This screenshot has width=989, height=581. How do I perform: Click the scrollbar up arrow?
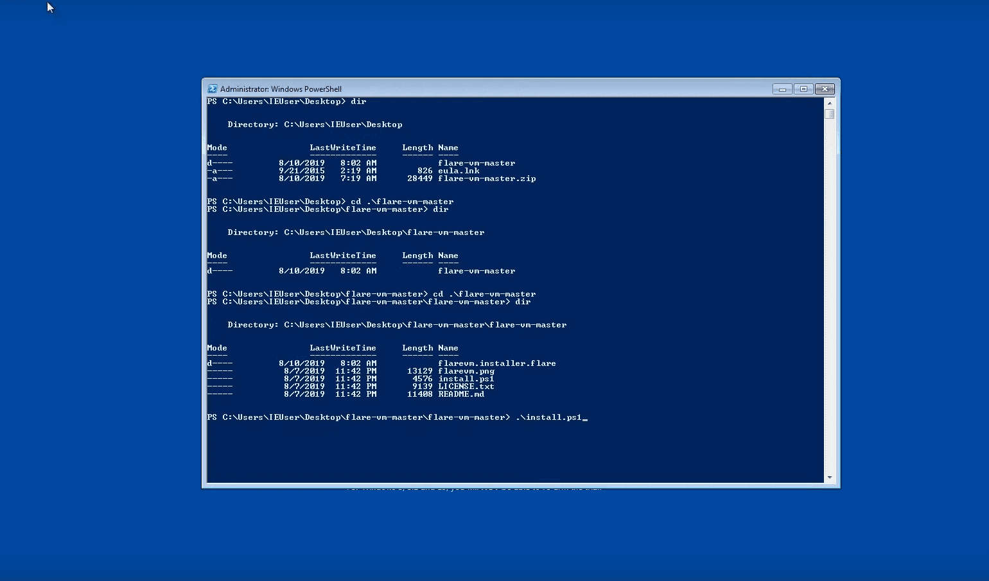(x=829, y=103)
